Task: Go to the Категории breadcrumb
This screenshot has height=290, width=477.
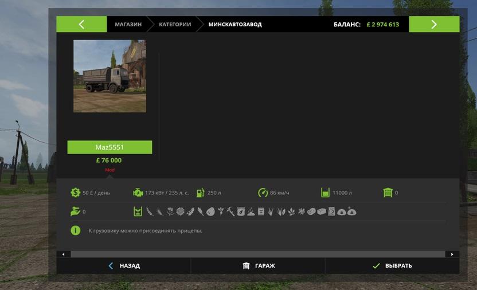Action: (175, 25)
